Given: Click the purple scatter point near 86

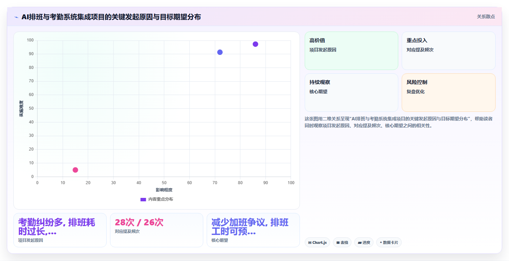Looking at the screenshot, I should (255, 44).
